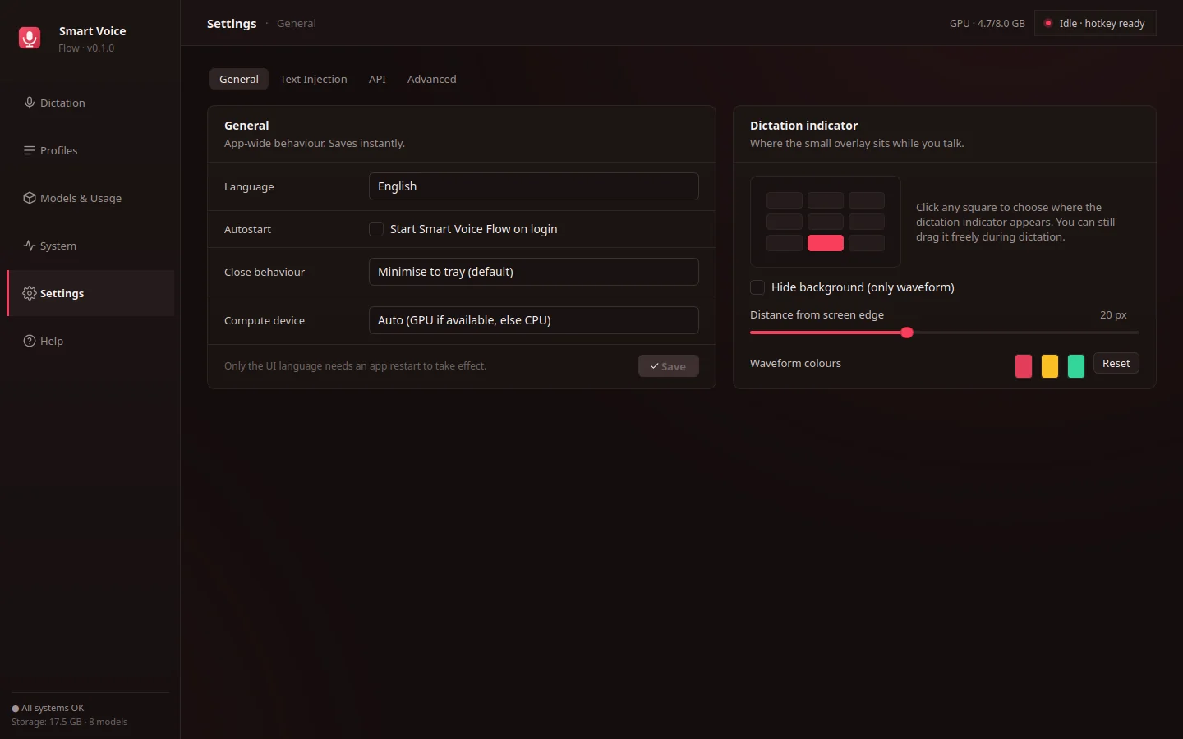Open the Compute device dropdown
Viewport: 1183px width, 739px height.
click(534, 320)
